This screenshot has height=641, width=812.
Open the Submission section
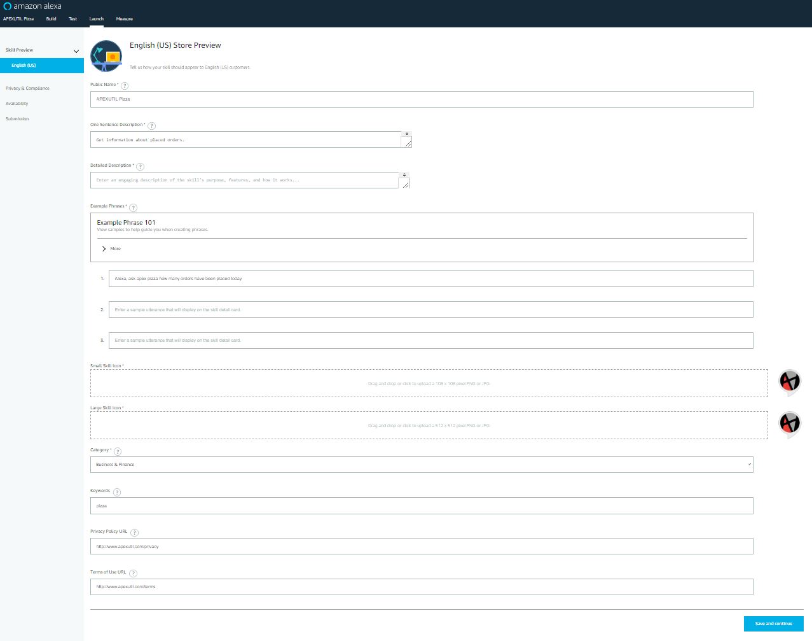click(17, 119)
